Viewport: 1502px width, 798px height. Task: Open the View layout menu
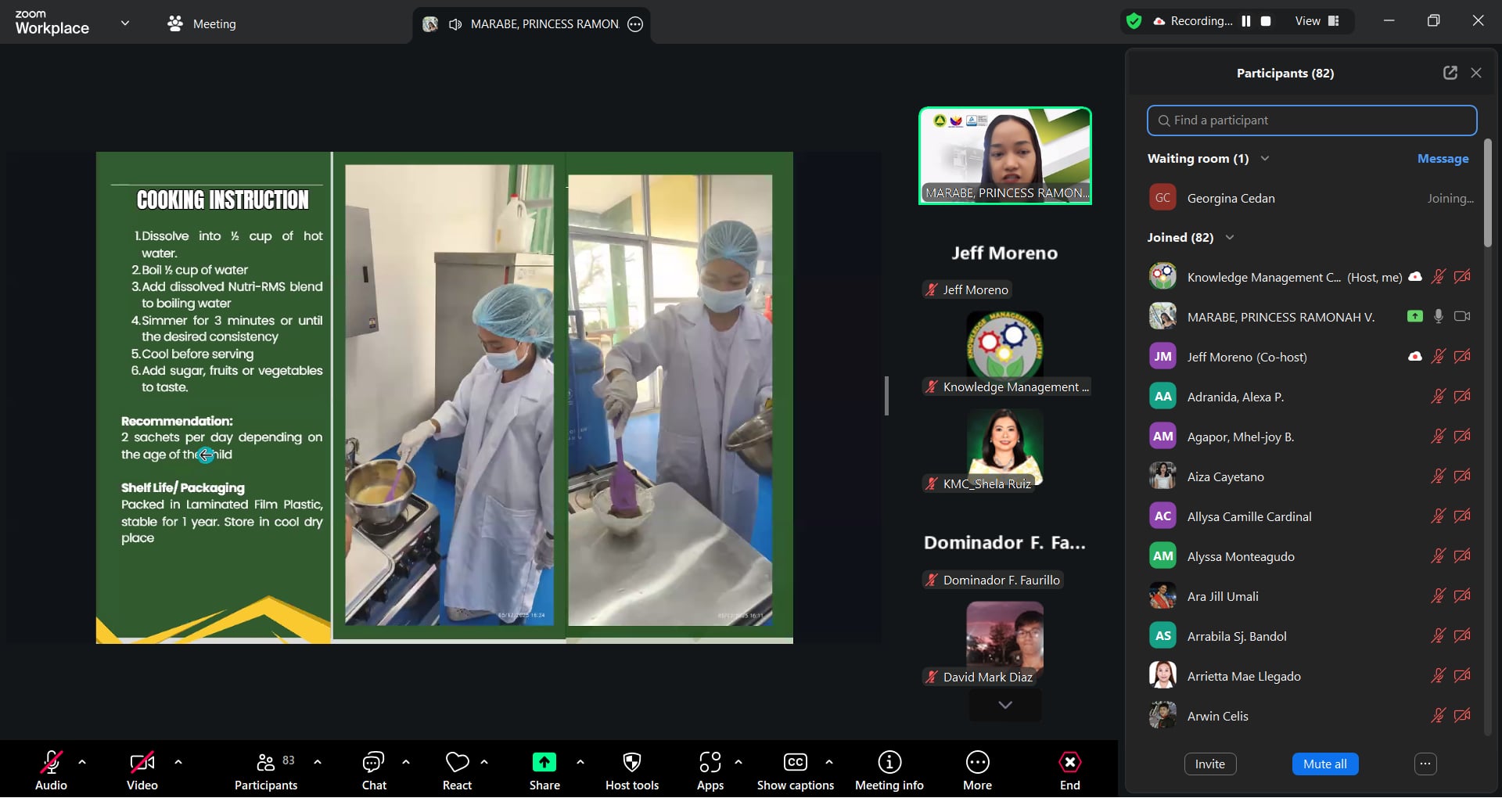pyautogui.click(x=1317, y=21)
